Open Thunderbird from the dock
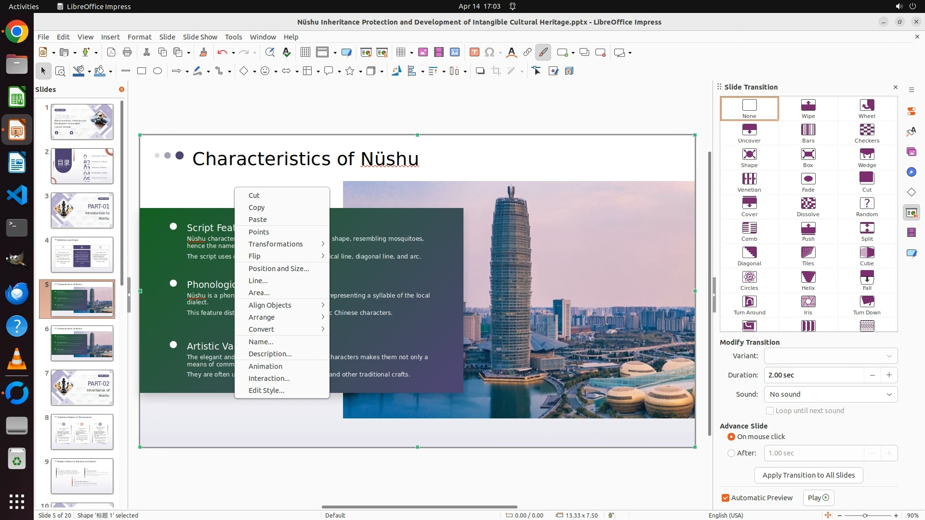This screenshot has width=925, height=520. coord(17,293)
